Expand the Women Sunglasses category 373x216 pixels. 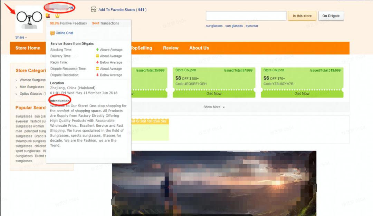pos(17,80)
